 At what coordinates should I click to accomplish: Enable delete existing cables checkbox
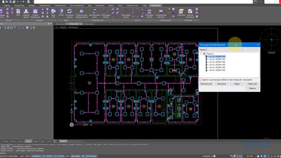pos(201,80)
